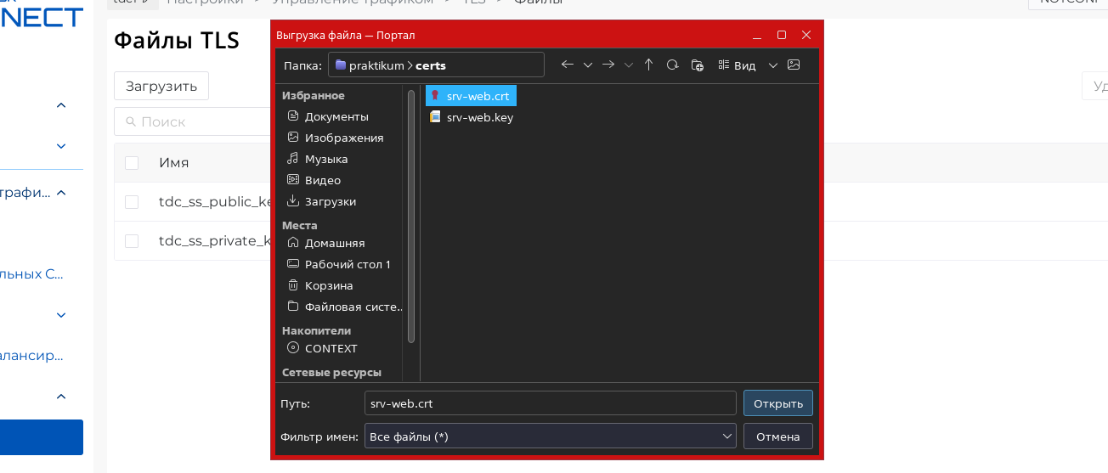Open the back history dropdown arrow

tap(587, 65)
